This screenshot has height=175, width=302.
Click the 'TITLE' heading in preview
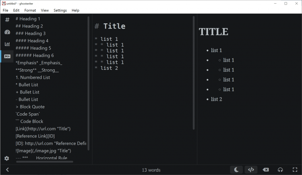(213, 32)
